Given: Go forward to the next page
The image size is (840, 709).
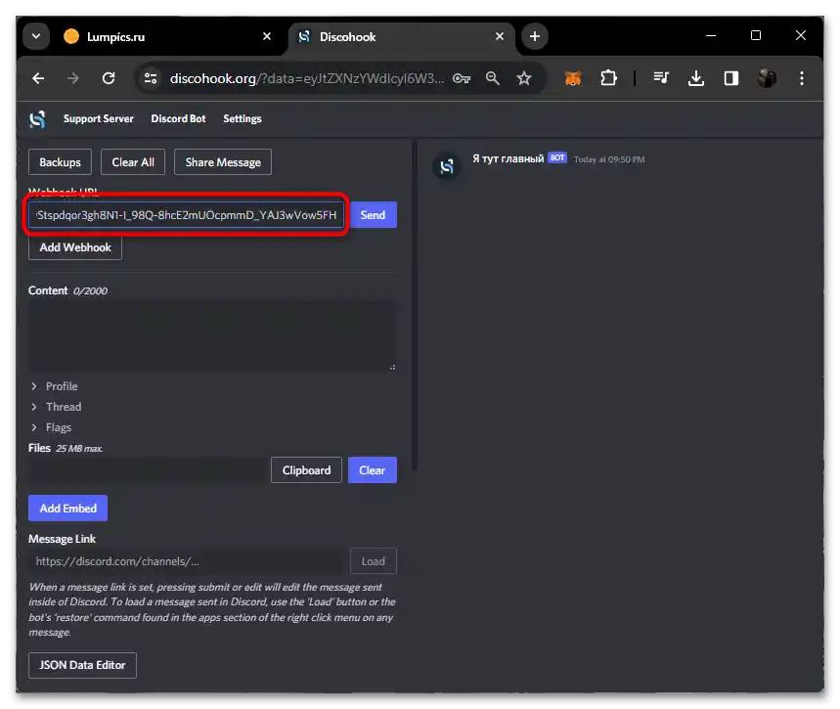Looking at the screenshot, I should click(x=73, y=79).
